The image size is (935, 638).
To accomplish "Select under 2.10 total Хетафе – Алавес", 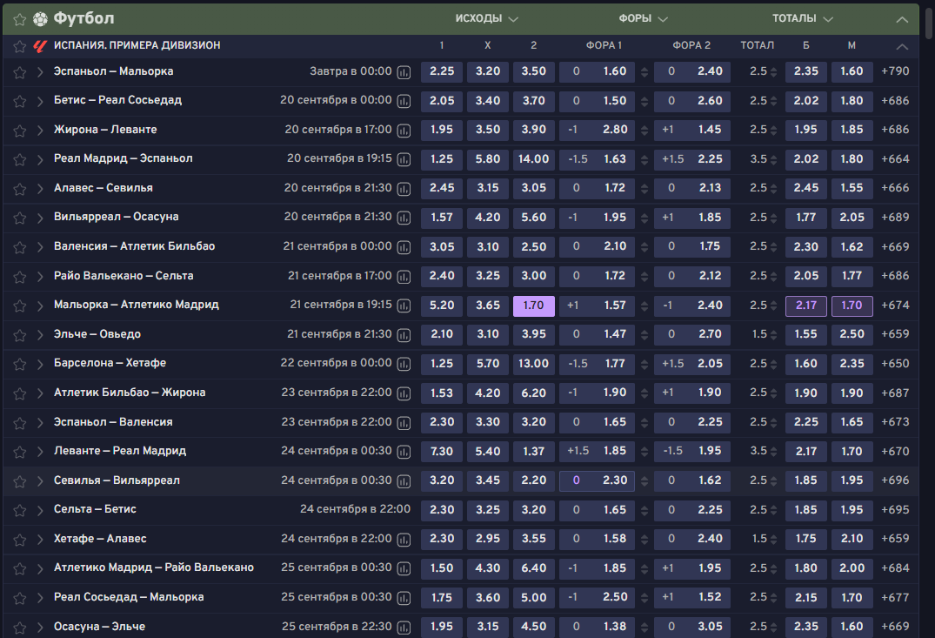I will [852, 539].
